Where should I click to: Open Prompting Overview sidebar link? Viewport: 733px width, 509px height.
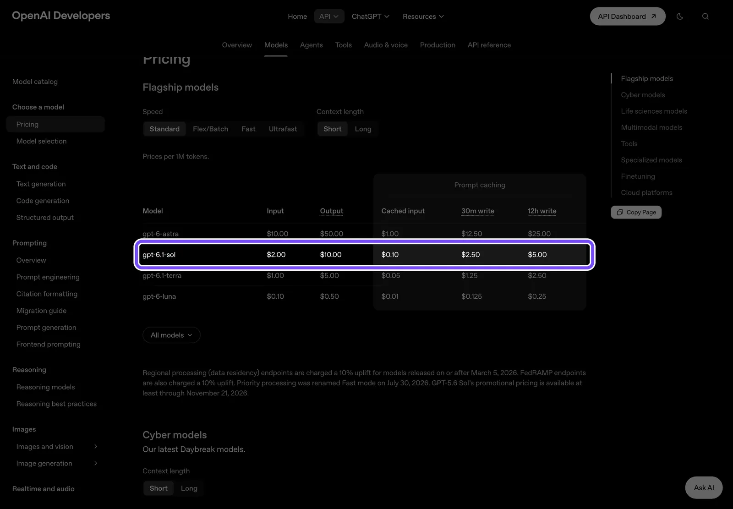(31, 260)
